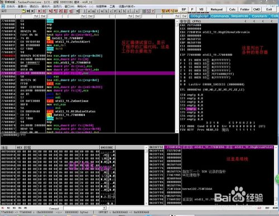Screen dimensions: 279x216
Task: Open the 工具 menu
Action: pyautogui.click(x=112, y=7)
